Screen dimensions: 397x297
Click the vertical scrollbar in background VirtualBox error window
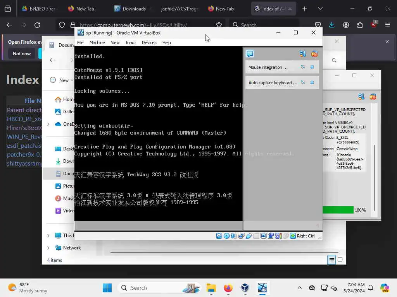tap(375, 178)
